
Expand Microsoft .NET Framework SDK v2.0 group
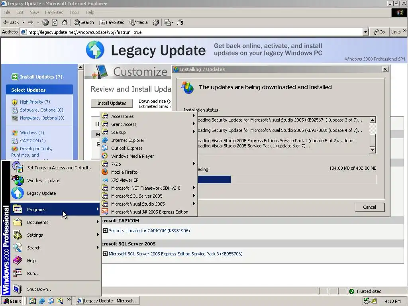point(149,188)
